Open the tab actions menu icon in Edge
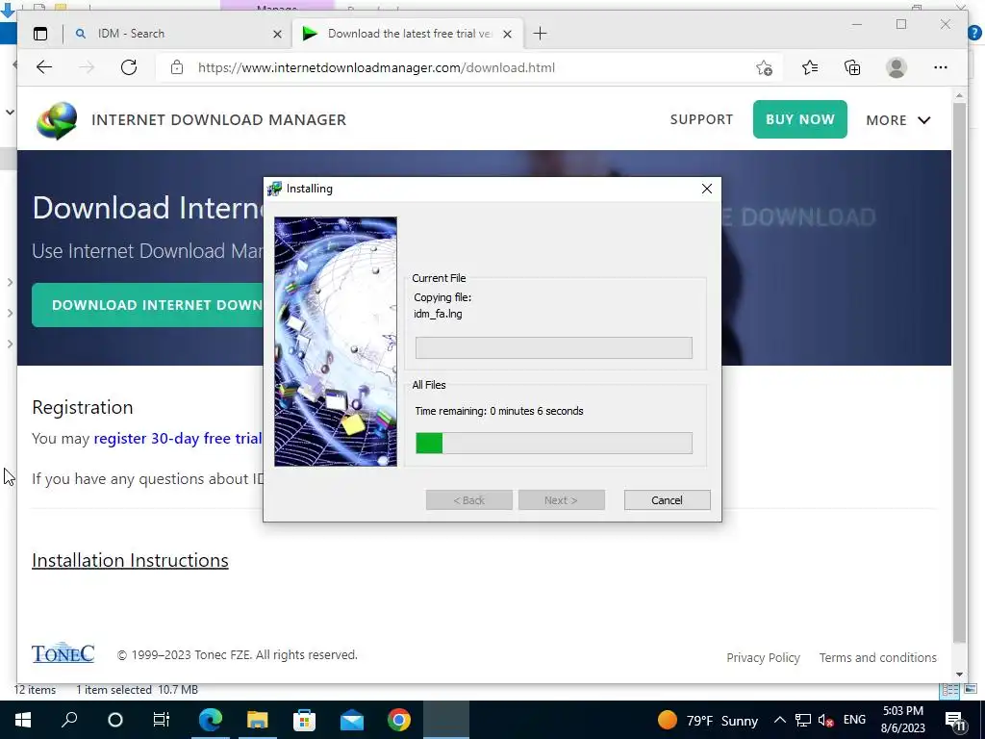 (40, 34)
